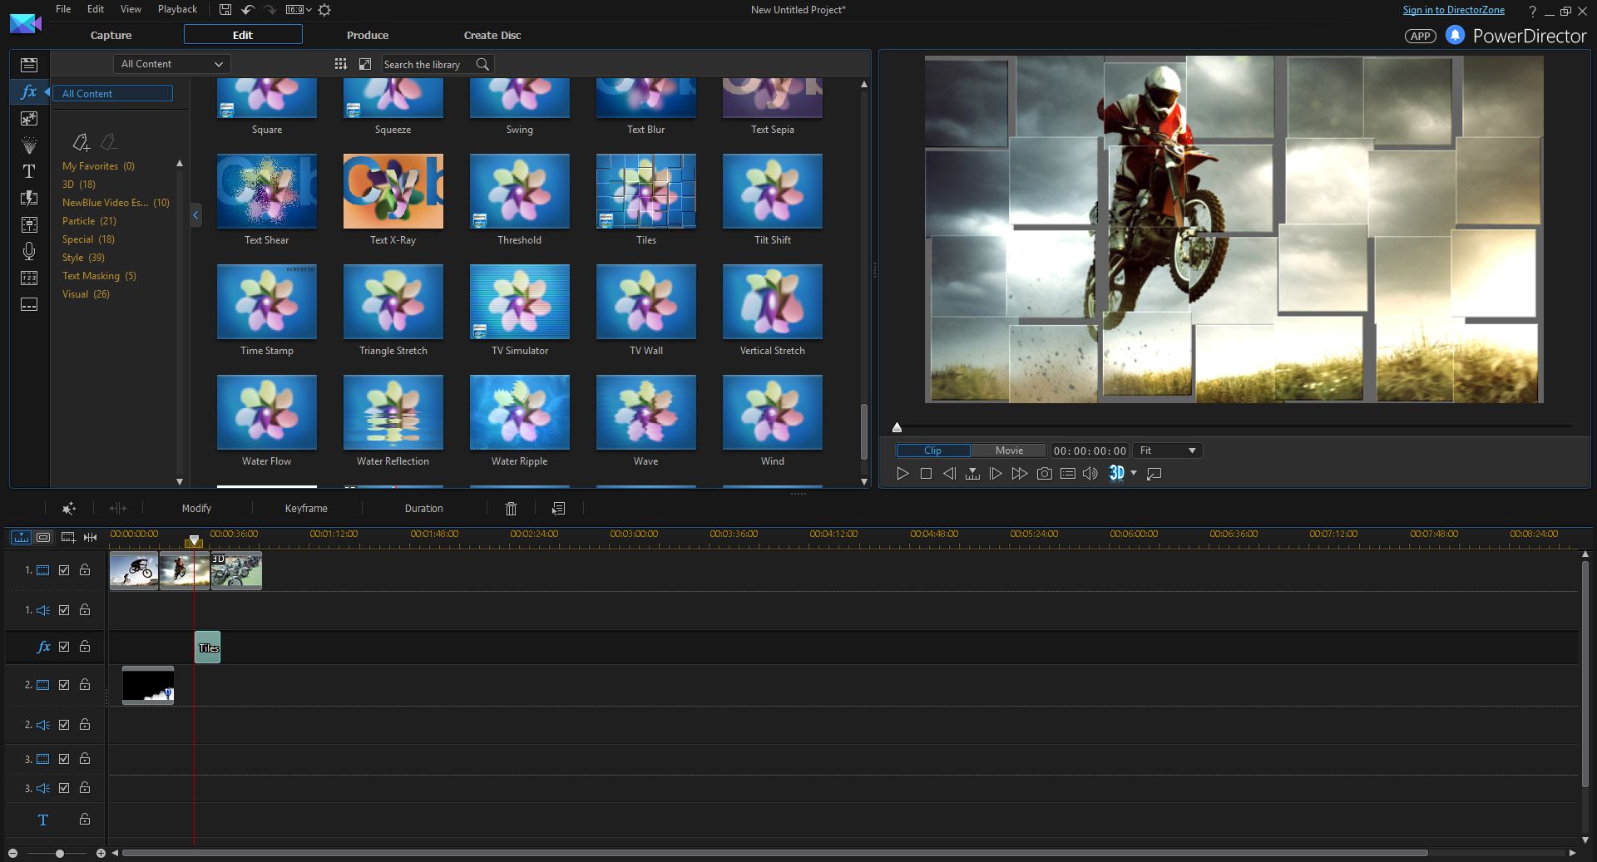Click the Sign in to DirectorZone link
The width and height of the screenshot is (1597, 862).
[x=1453, y=10]
